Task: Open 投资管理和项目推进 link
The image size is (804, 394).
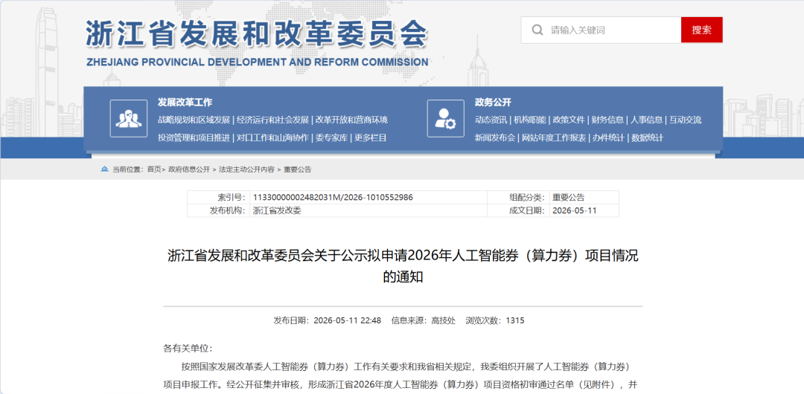Action: pos(194,138)
